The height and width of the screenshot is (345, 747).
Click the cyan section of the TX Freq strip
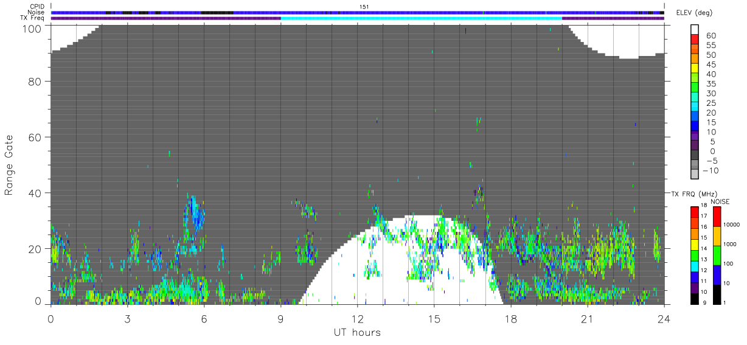point(421,18)
